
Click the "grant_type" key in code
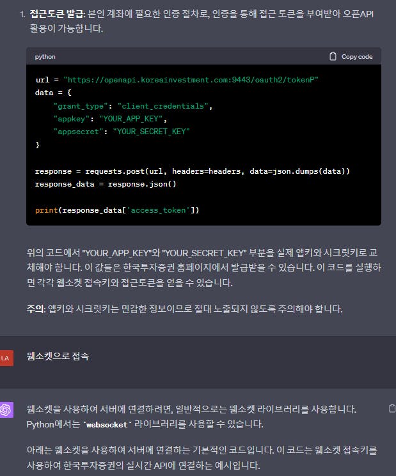coord(81,106)
